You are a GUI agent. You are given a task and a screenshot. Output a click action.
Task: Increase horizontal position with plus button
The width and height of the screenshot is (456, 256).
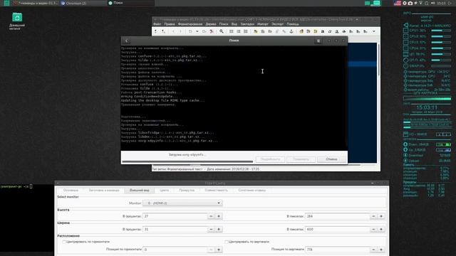(219, 250)
